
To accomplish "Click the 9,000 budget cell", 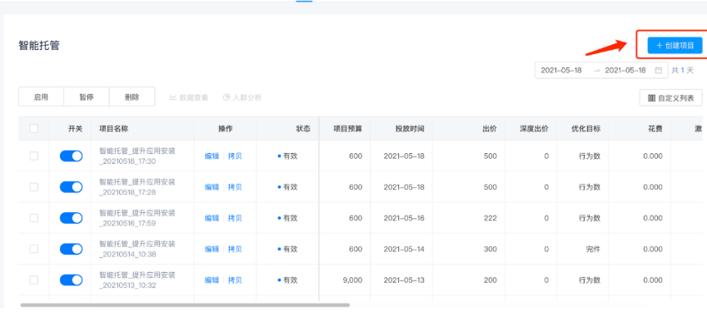I will [352, 280].
